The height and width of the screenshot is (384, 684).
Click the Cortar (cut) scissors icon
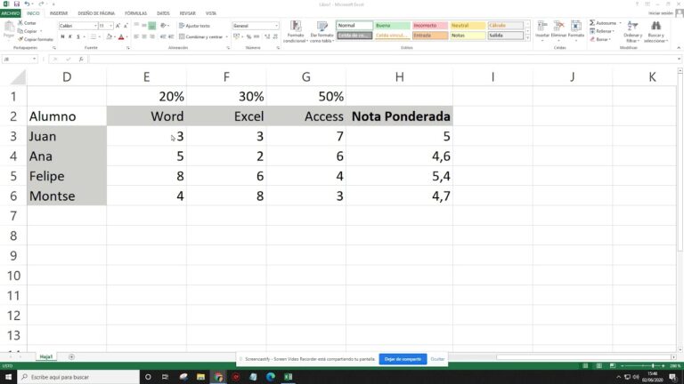[x=20, y=22]
